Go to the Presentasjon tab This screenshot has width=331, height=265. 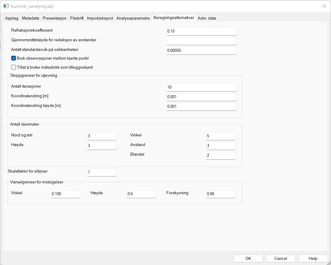pyautogui.click(x=54, y=18)
